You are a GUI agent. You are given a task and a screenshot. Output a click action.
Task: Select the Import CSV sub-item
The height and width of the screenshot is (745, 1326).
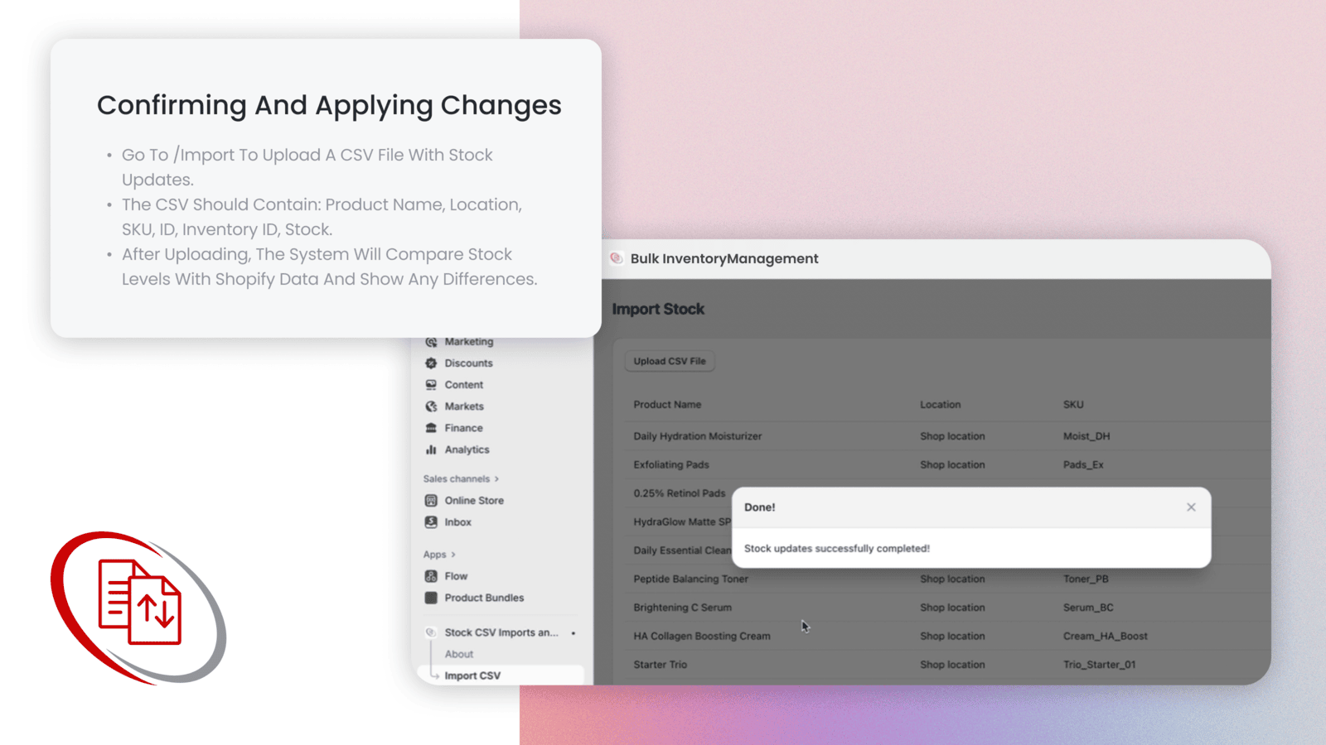pos(472,675)
